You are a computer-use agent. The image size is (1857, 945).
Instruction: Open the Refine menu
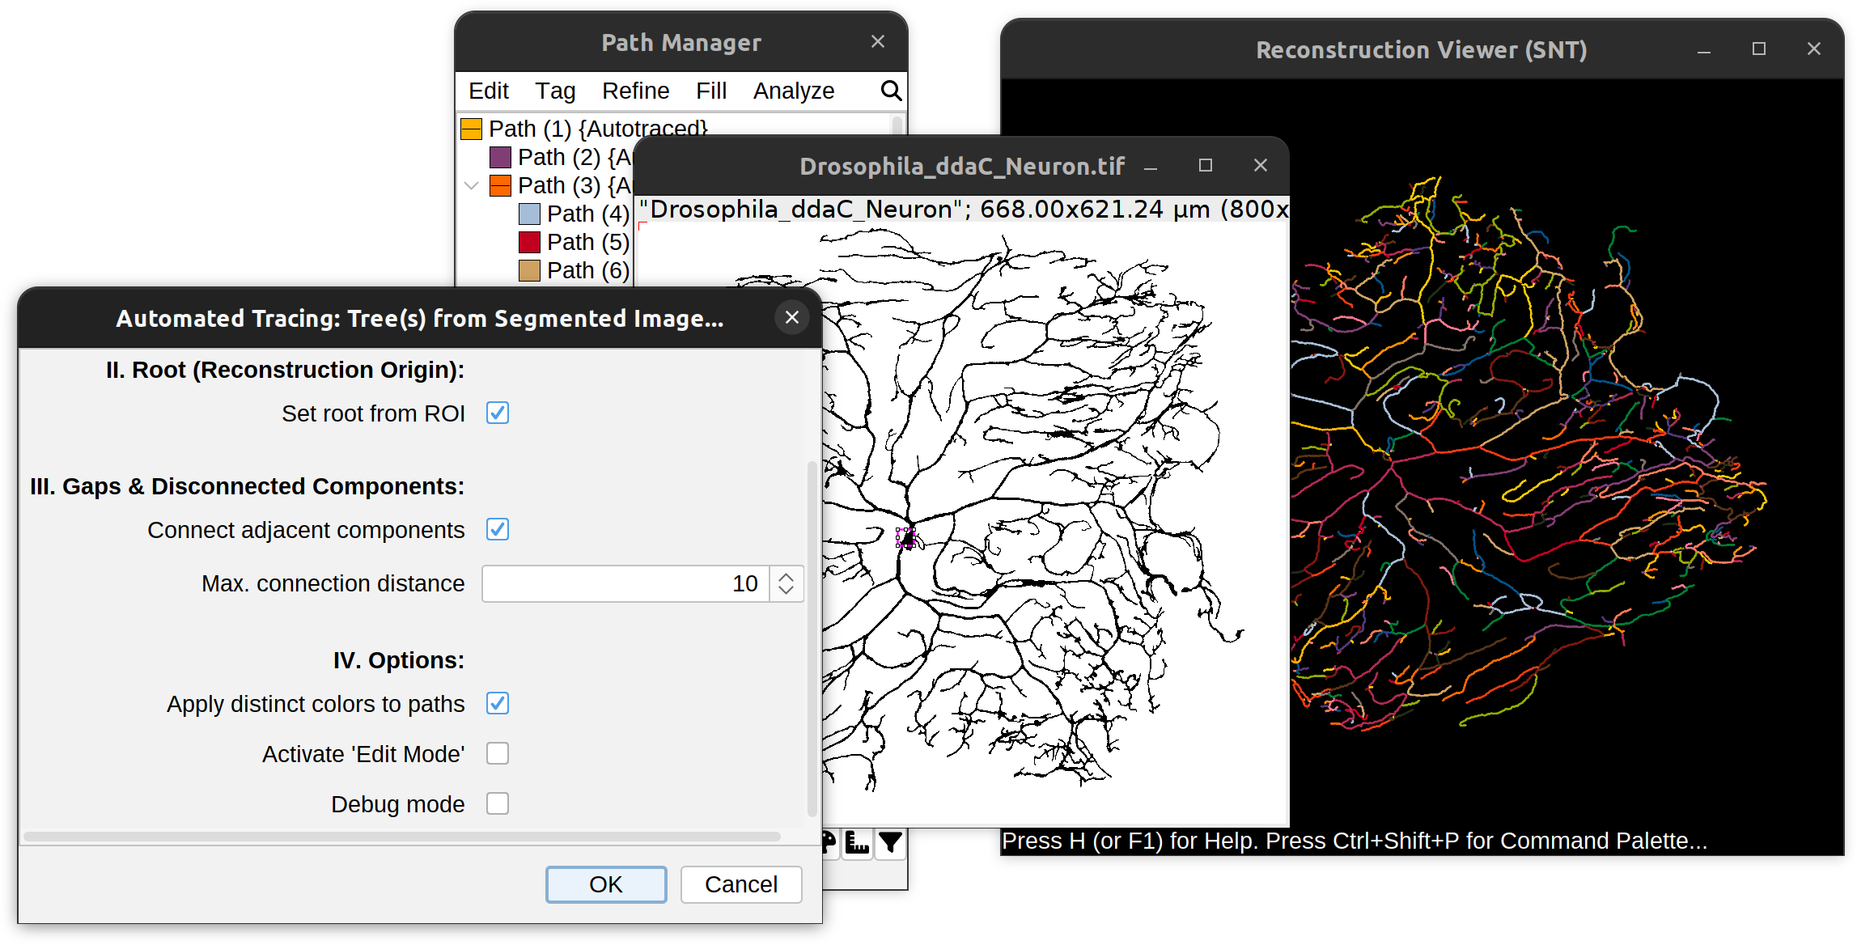[x=635, y=91]
